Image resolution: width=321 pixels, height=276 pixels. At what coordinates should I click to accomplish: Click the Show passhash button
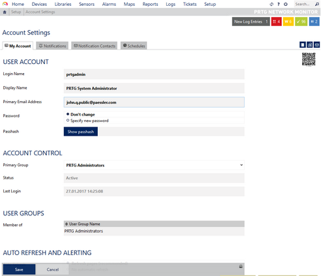(81, 132)
